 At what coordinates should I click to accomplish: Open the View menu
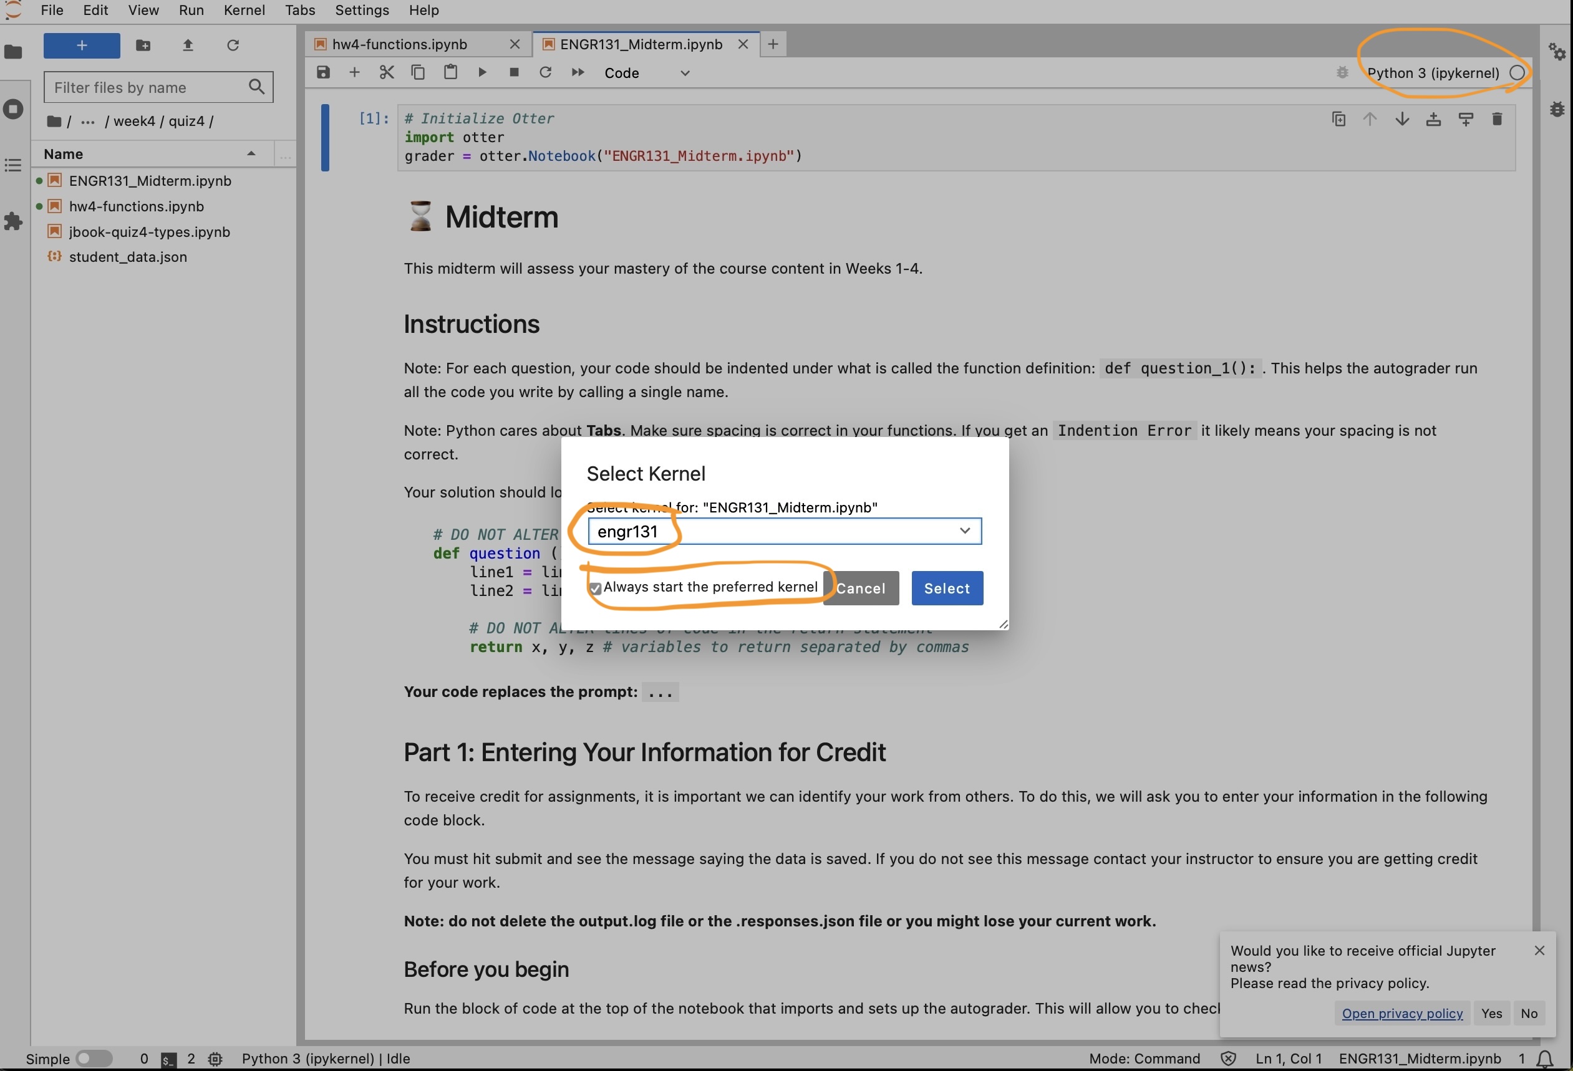(143, 10)
